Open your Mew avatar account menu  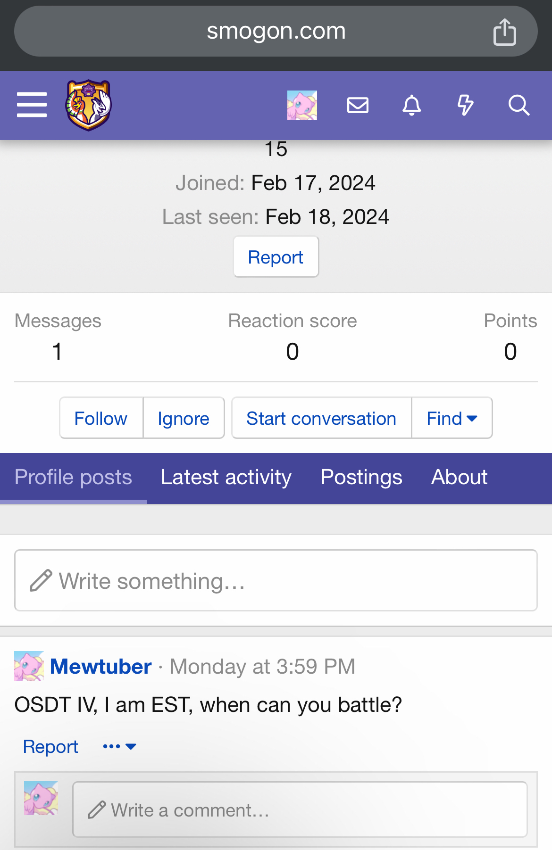click(x=302, y=105)
